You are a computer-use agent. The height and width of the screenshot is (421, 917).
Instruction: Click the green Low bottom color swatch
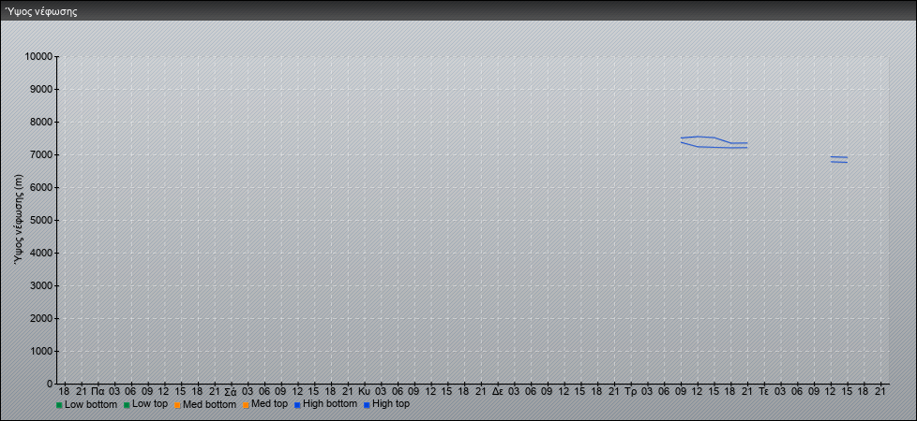(x=59, y=405)
